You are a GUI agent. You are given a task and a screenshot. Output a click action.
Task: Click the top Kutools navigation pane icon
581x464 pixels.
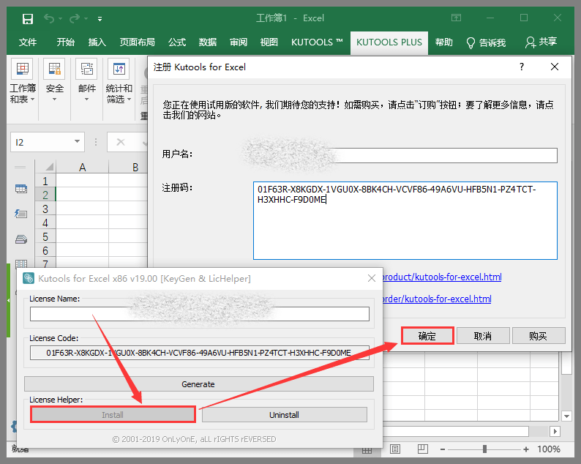click(x=21, y=189)
